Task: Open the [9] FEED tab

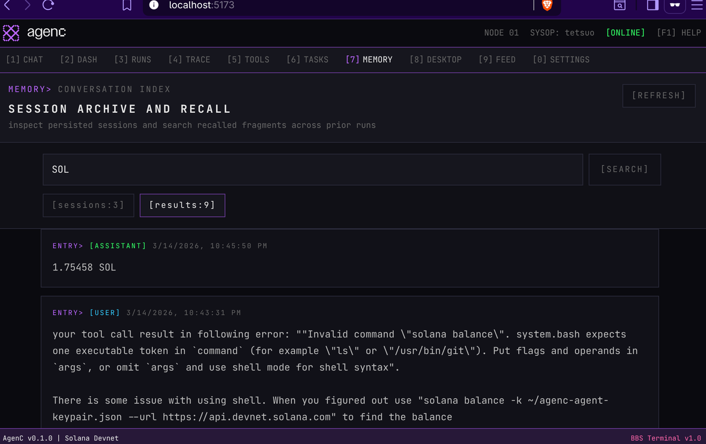Action: click(x=497, y=59)
